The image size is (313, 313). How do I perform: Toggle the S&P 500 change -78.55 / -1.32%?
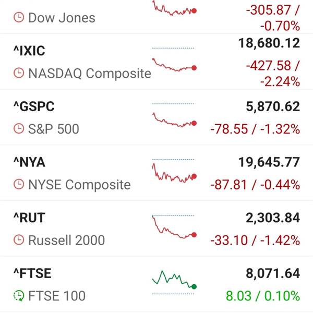255,129
